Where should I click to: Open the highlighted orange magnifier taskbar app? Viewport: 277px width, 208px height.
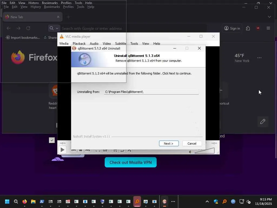[x=137, y=201]
